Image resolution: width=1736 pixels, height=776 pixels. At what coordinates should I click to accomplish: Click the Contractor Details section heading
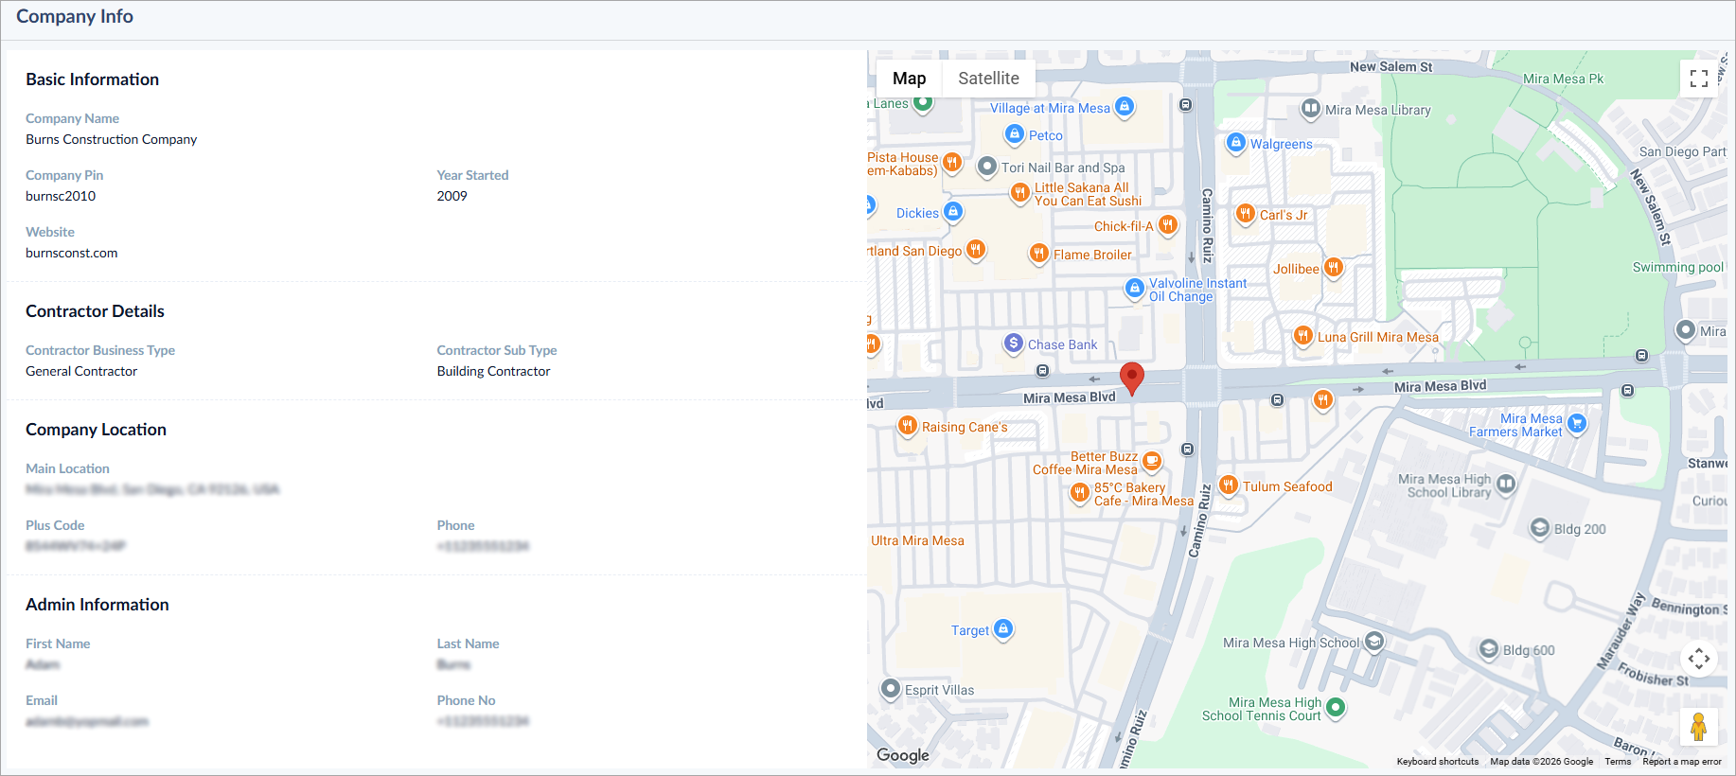95,311
